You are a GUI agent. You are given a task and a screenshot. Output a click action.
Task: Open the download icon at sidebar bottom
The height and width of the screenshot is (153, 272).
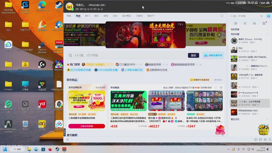(256, 139)
